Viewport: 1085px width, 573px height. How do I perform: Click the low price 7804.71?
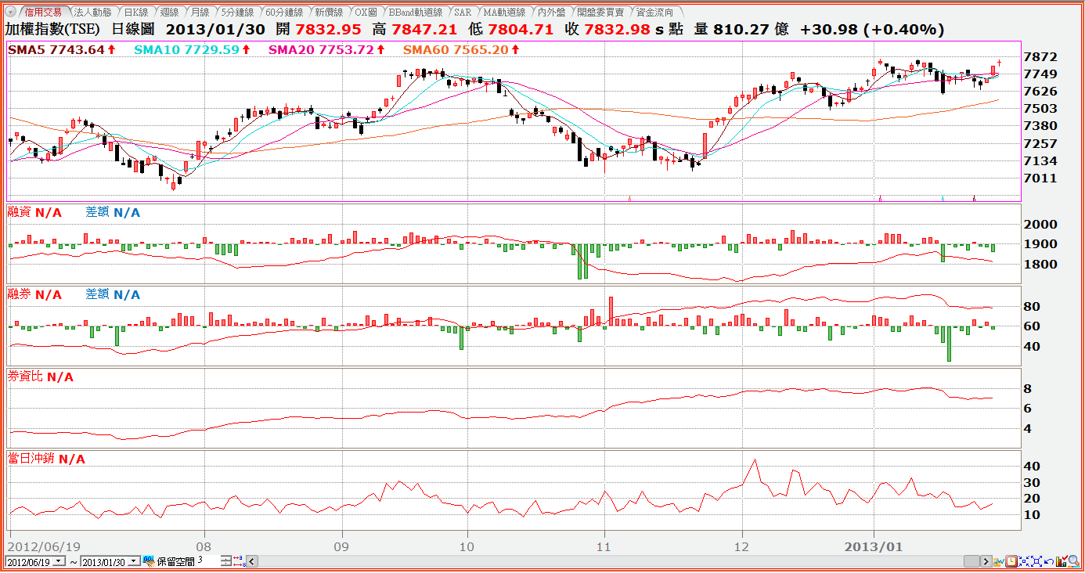pyautogui.click(x=521, y=30)
